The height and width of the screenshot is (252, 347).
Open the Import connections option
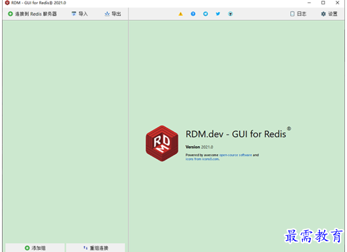click(x=80, y=14)
